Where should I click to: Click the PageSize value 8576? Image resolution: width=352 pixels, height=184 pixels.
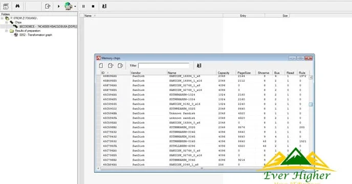point(241,127)
